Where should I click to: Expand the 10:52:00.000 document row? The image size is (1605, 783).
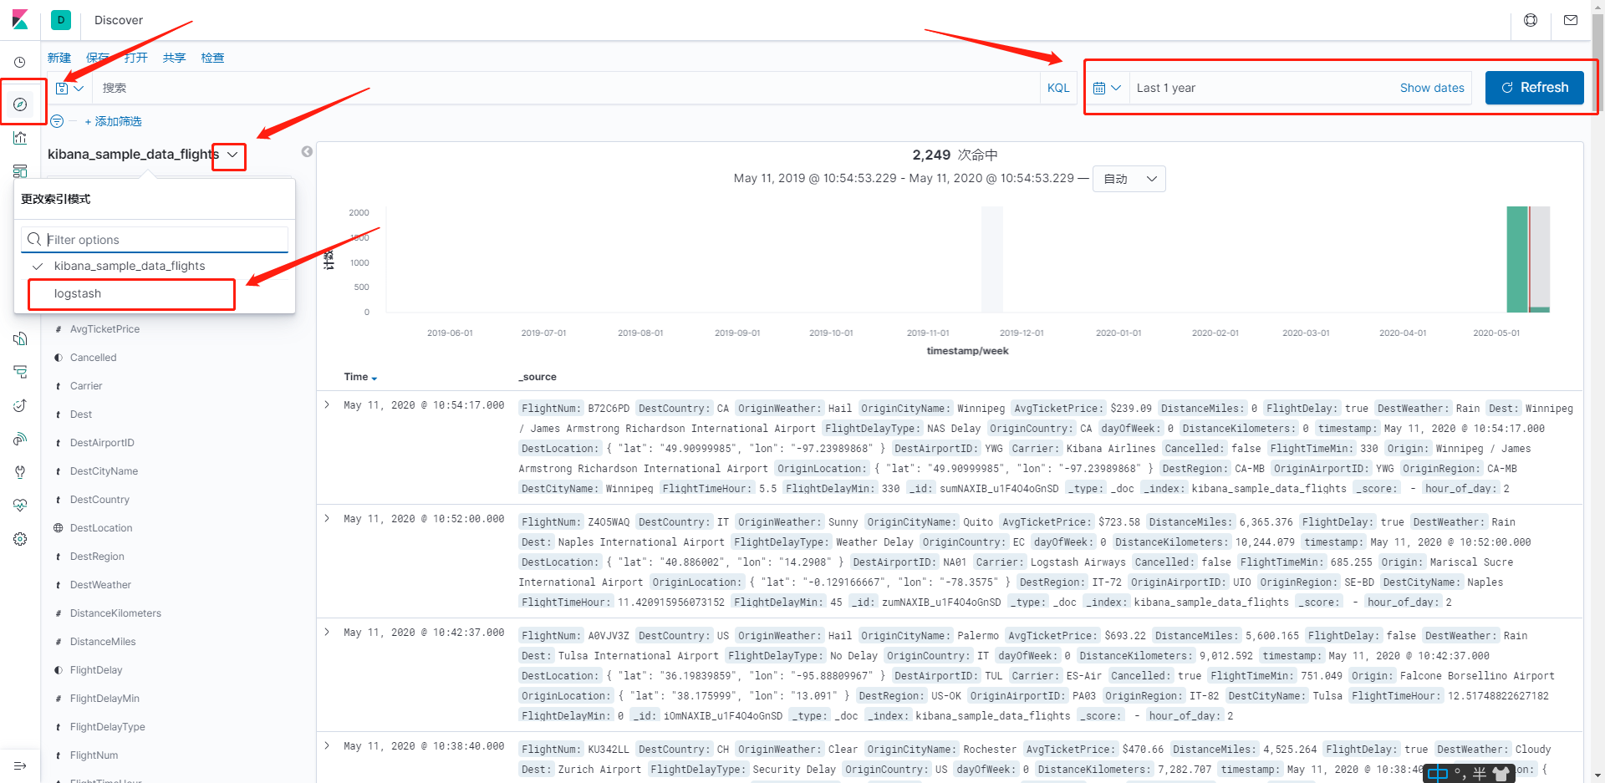pos(327,519)
